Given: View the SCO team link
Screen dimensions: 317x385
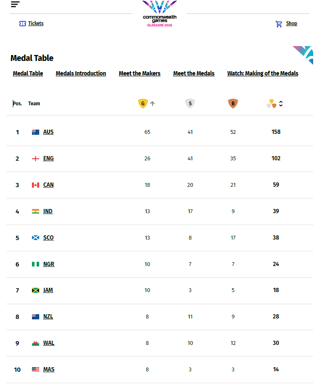Looking at the screenshot, I should click(48, 237).
